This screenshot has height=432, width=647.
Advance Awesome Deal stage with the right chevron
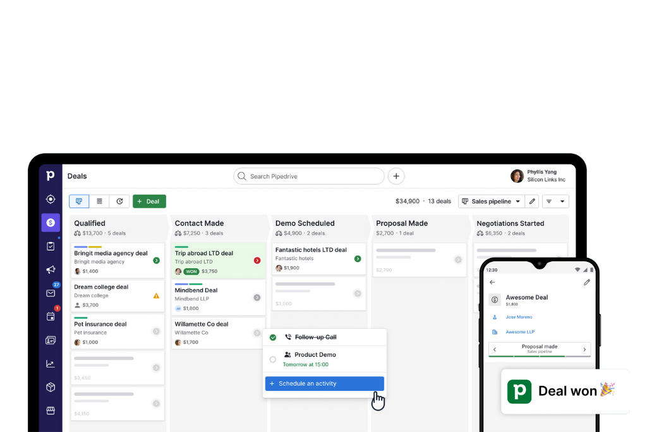[584, 349]
